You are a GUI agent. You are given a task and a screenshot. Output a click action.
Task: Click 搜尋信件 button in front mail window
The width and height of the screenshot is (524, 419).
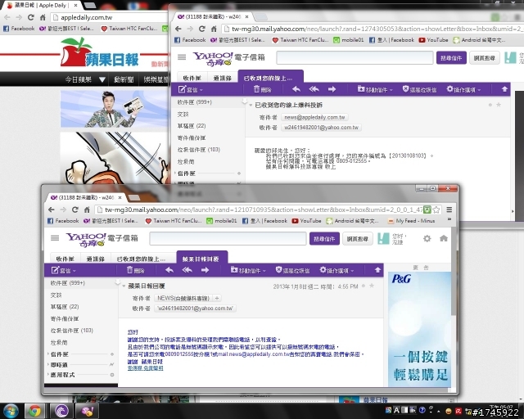point(324,239)
